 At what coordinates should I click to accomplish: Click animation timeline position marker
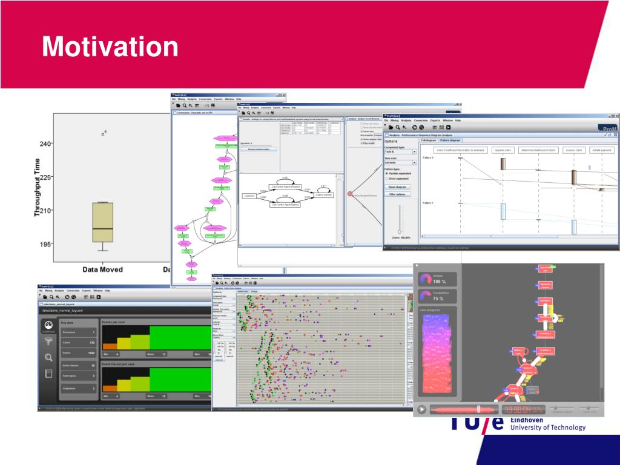click(478, 409)
